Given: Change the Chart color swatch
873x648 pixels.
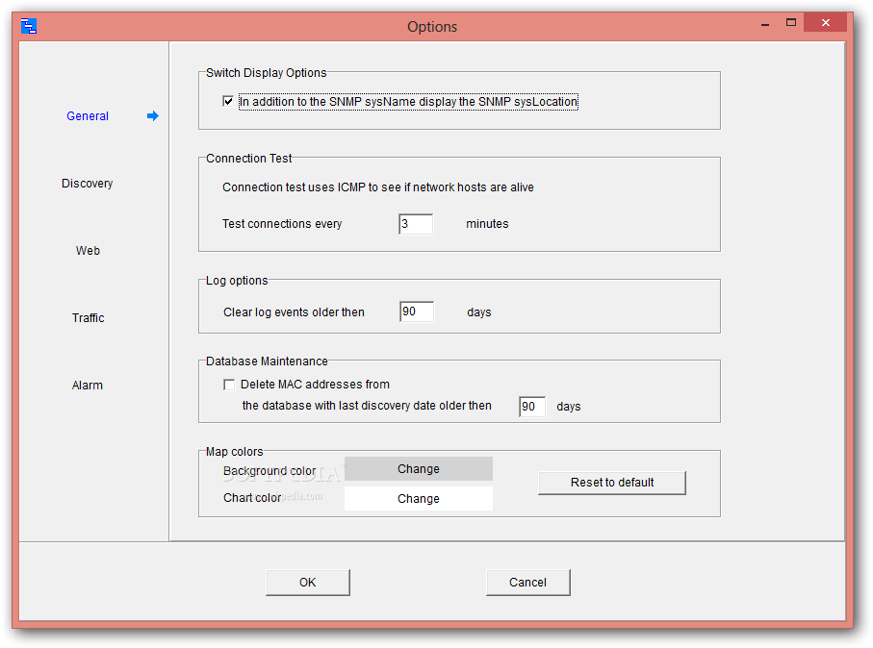Looking at the screenshot, I should pos(419,498).
